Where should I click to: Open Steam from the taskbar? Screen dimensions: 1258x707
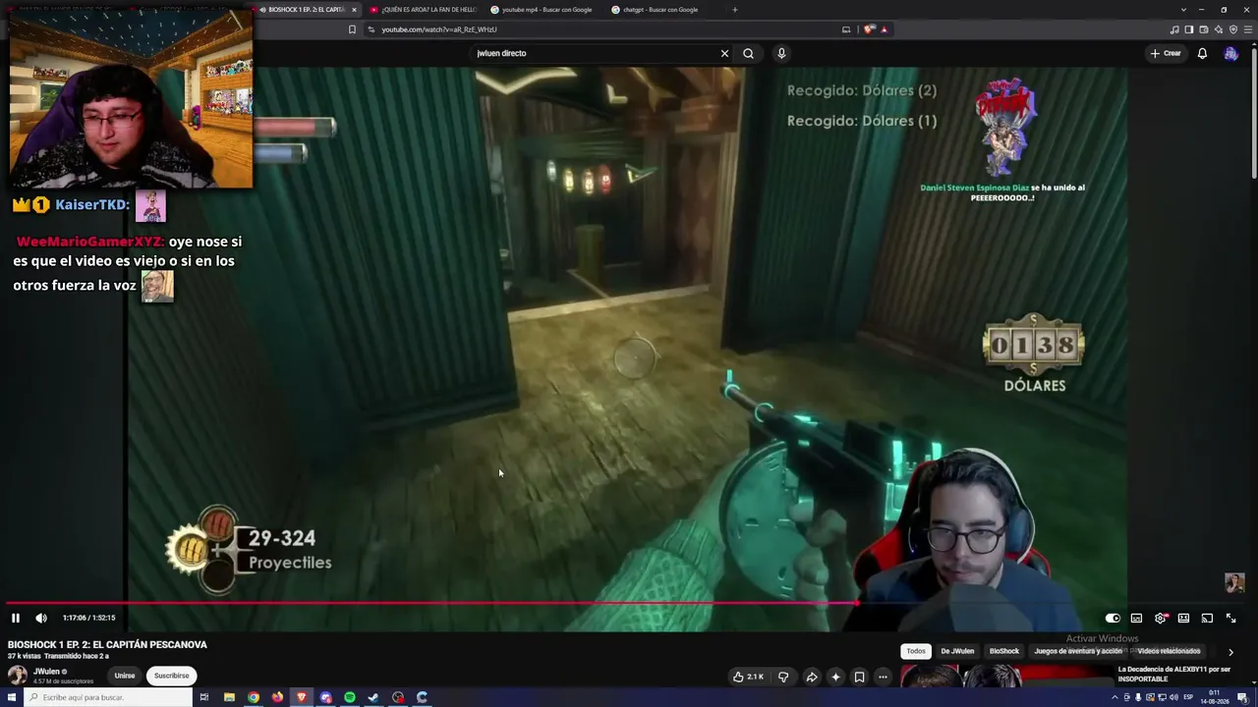click(x=373, y=697)
